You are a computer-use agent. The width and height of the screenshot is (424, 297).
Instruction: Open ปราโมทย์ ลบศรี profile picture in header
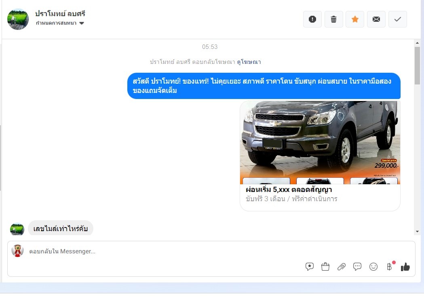(18, 19)
